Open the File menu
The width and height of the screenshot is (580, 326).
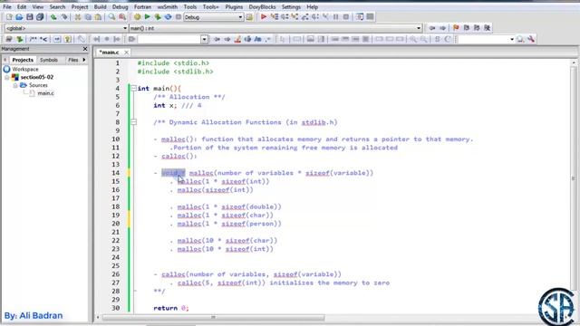(x=7, y=6)
